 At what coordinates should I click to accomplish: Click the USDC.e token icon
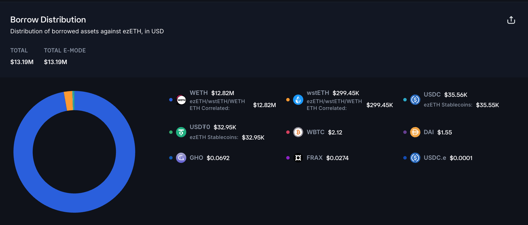tap(415, 158)
